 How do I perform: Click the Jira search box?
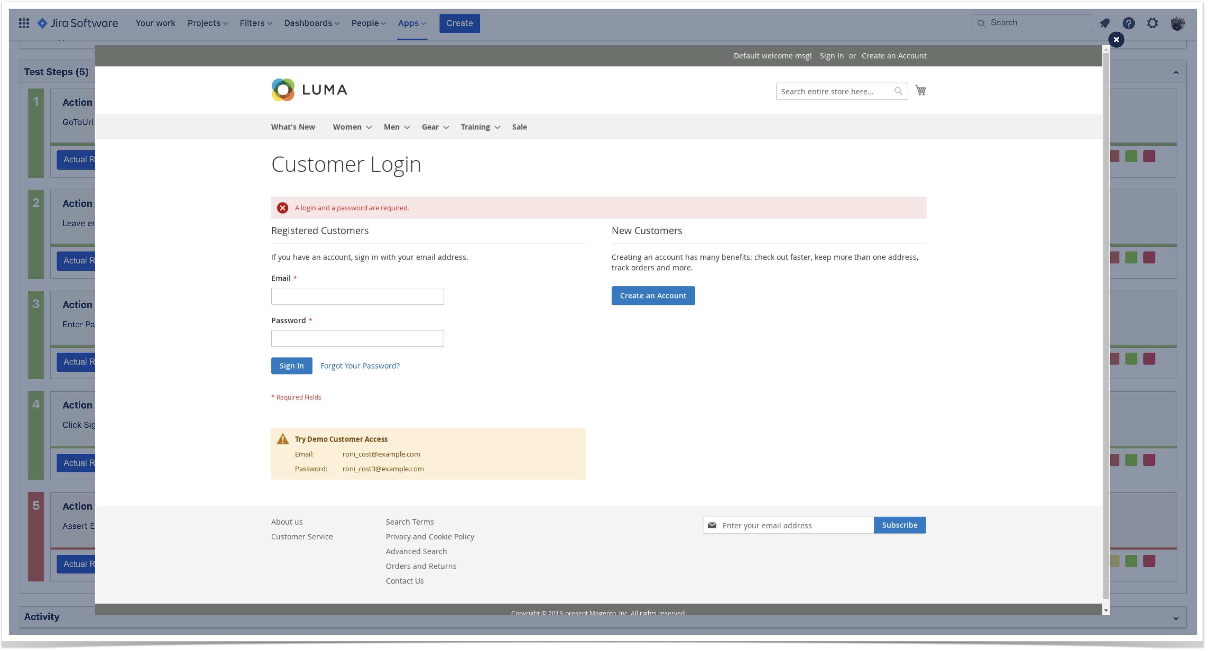click(x=1031, y=23)
